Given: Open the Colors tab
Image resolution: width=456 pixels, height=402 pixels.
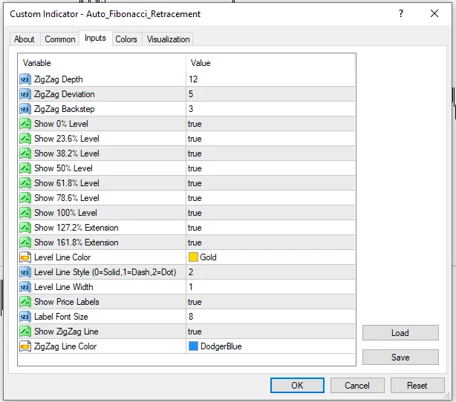Looking at the screenshot, I should [x=126, y=39].
